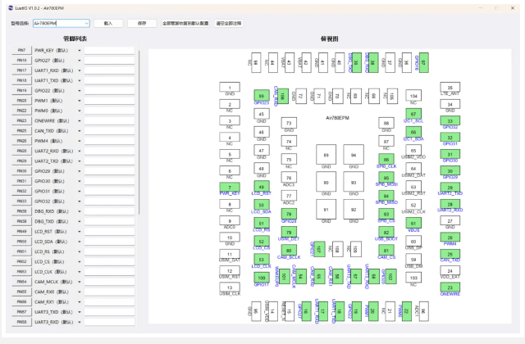Open the DBG_RXD function dropdown
This screenshot has width=525, height=344.
point(80,211)
